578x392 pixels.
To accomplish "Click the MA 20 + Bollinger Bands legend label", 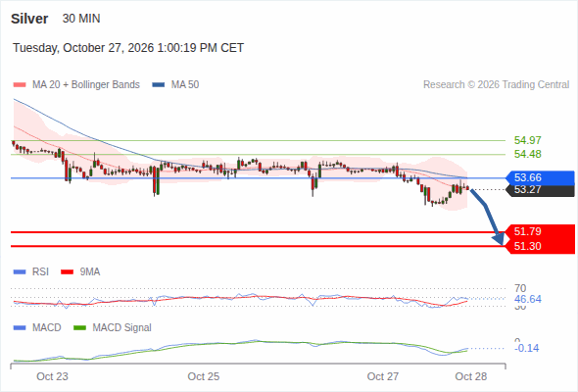I will [86, 85].
